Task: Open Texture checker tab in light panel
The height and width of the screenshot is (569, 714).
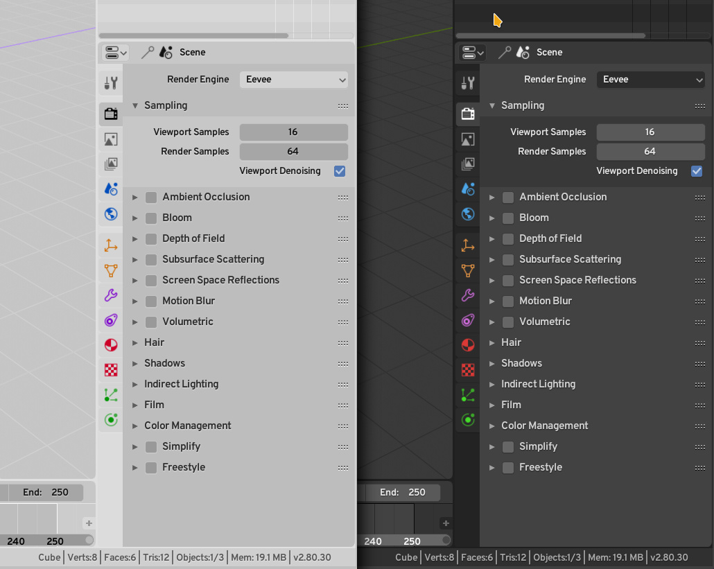Action: pos(111,370)
